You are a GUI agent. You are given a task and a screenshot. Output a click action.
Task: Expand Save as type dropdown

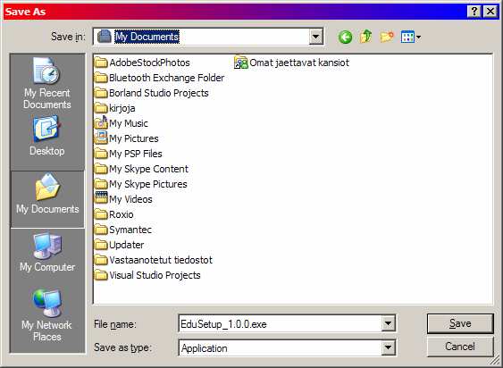388,347
